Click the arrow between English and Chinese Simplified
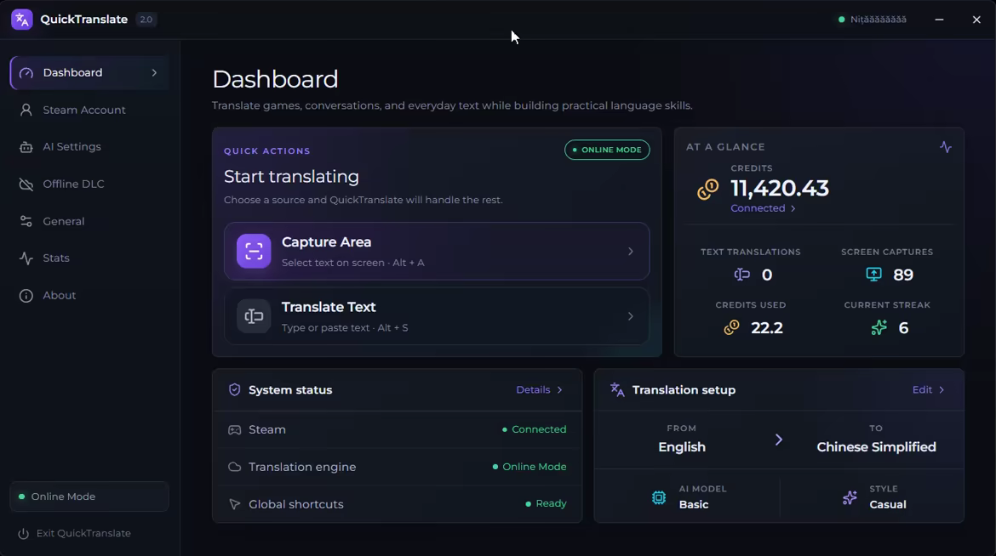 [779, 440]
